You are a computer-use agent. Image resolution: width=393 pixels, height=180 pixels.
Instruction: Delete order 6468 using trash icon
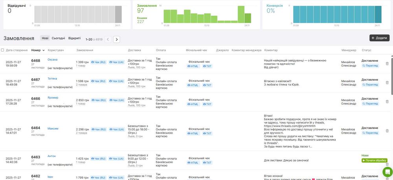pyautogui.click(x=387, y=64)
